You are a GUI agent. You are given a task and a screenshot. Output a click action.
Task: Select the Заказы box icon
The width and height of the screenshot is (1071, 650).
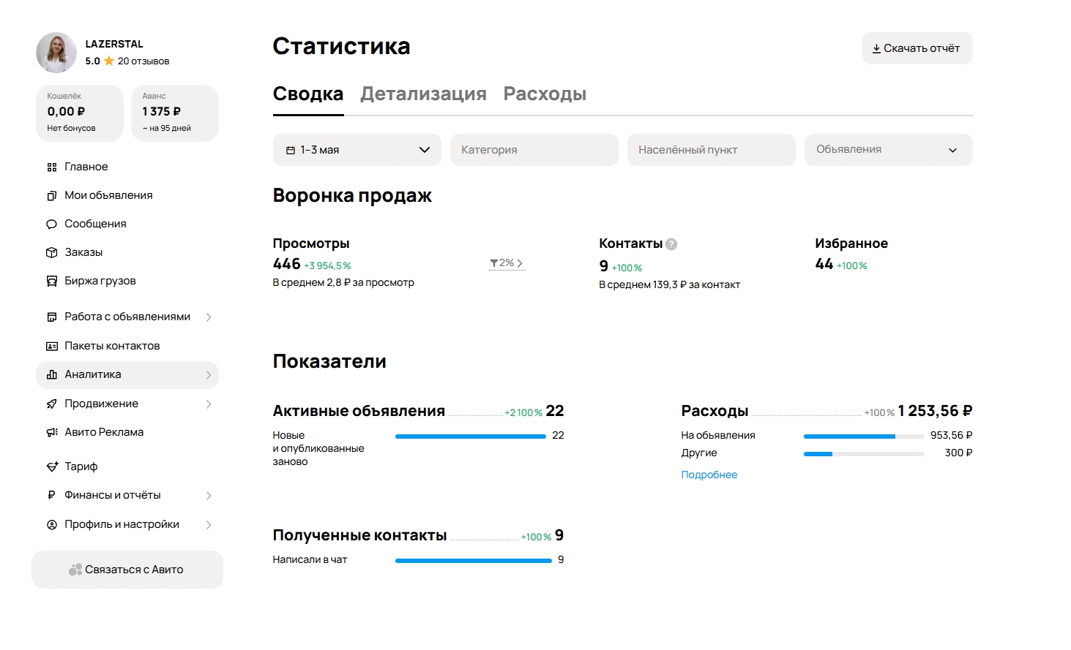[52, 253]
